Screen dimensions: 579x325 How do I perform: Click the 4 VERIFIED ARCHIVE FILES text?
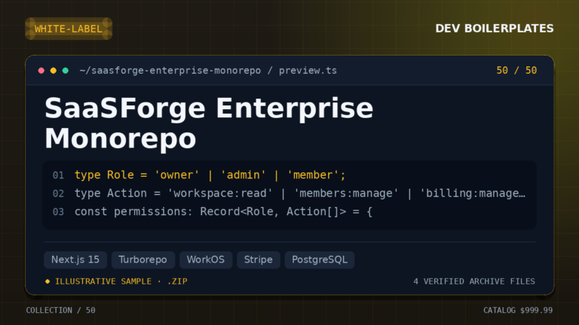tap(474, 281)
